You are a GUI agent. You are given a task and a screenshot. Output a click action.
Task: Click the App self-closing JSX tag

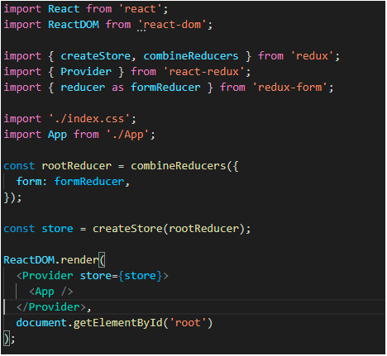51,292
